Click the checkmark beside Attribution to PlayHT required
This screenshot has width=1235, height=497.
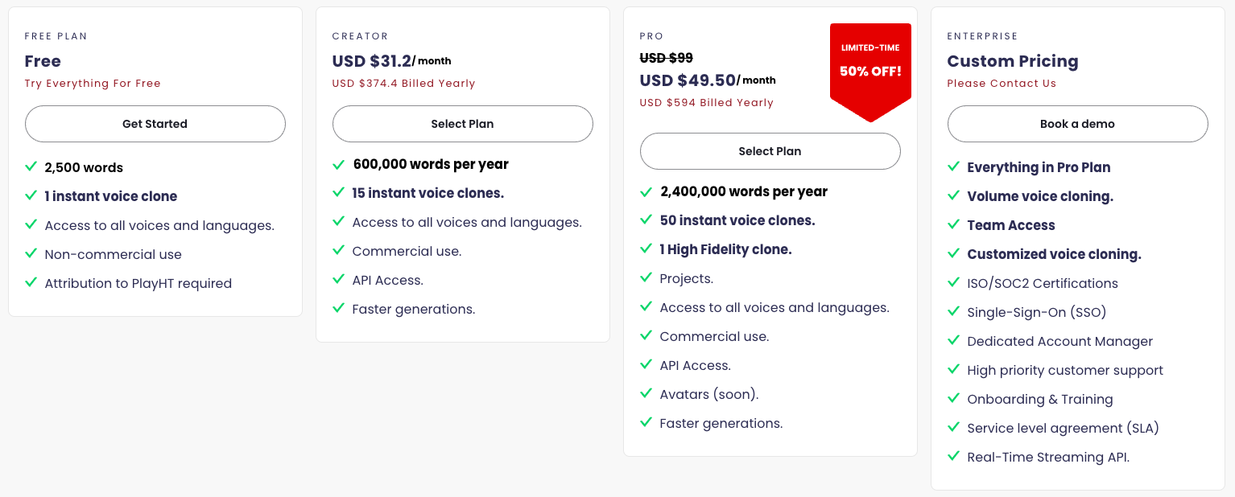coord(31,282)
